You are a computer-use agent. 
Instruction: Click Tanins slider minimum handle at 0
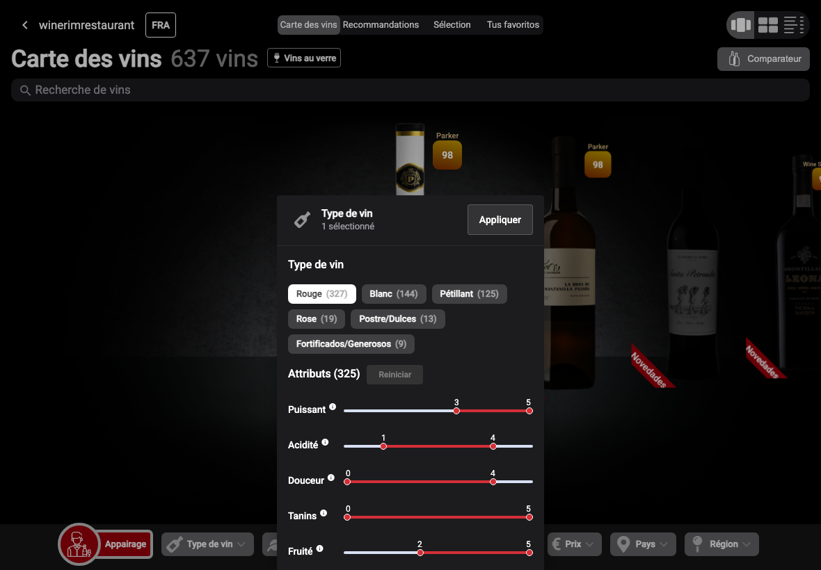347,517
